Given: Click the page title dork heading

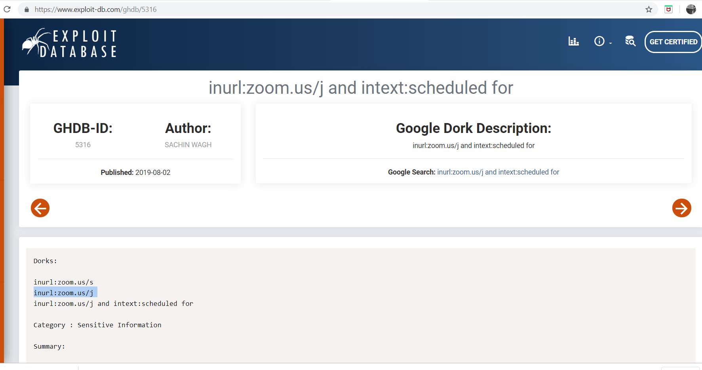Looking at the screenshot, I should tap(361, 88).
